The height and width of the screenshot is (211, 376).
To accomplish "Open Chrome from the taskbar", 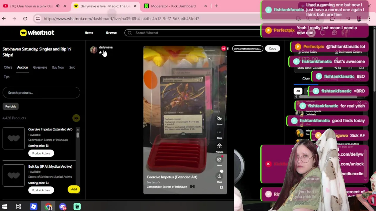I will 48,207.
